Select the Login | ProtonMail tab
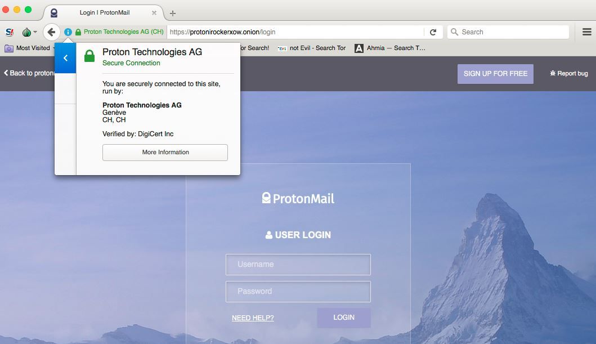596x344 pixels. pyautogui.click(x=104, y=12)
